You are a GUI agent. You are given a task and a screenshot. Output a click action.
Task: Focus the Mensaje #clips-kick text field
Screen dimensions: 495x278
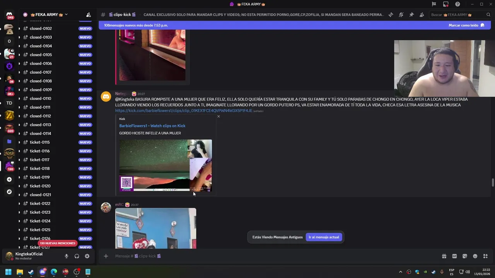pyautogui.click(x=271, y=256)
